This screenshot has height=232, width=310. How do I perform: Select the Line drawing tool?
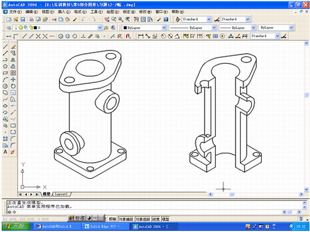click(x=6, y=46)
